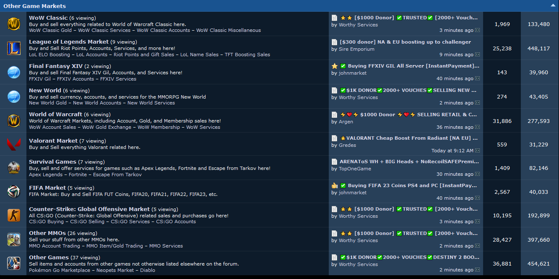Open the New World Accounts subforum
Screen dimensions: 559x279
tap(97, 103)
